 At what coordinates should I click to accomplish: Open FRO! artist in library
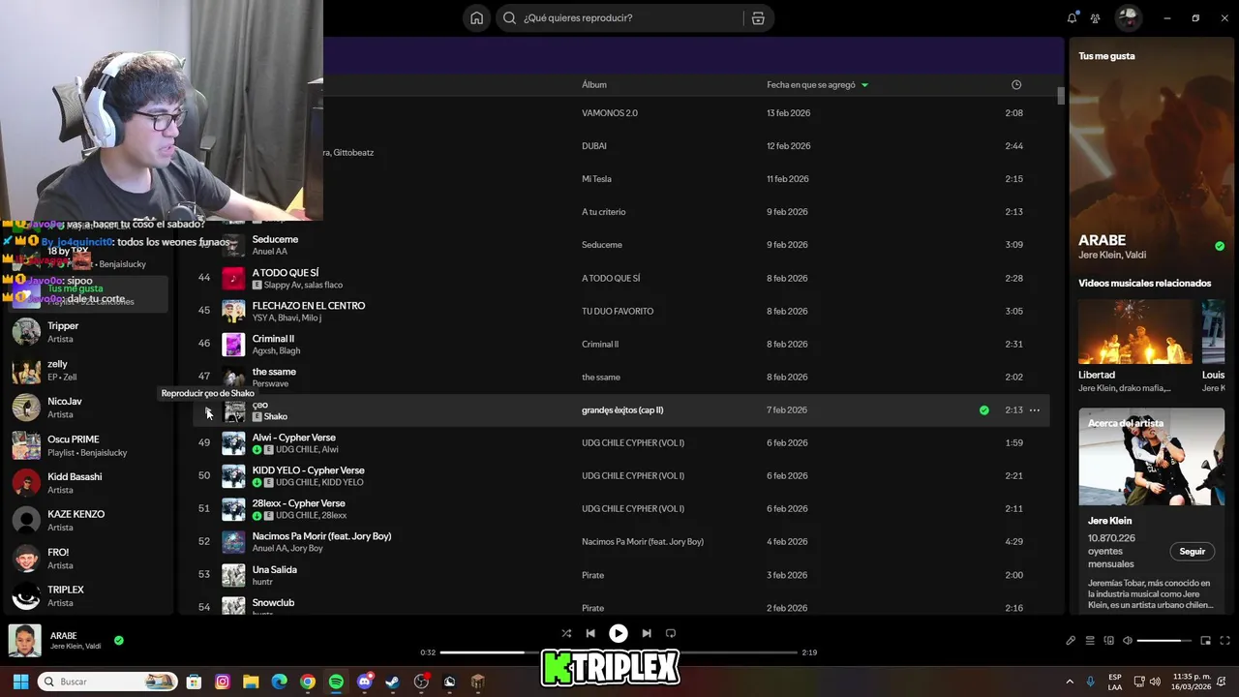point(87,559)
